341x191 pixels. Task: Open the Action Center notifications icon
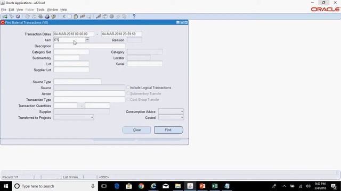(334, 186)
